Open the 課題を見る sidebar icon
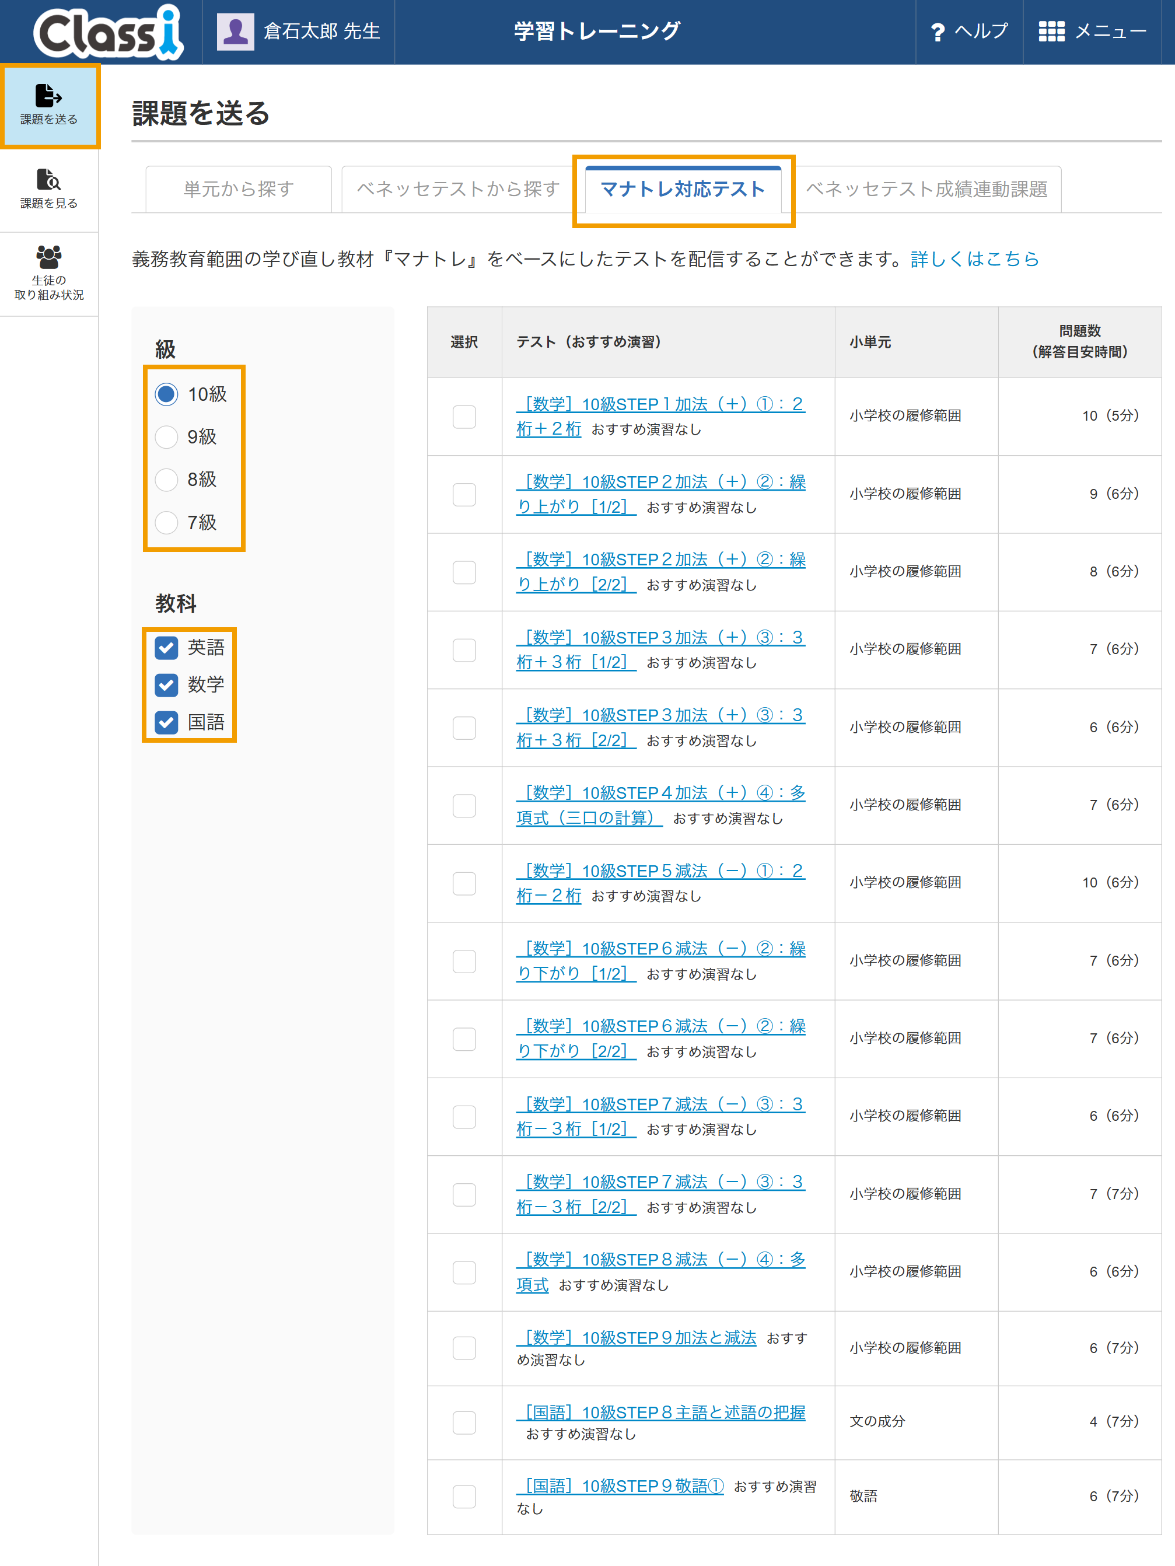Screen dimensions: 1175x1566 click(49, 180)
